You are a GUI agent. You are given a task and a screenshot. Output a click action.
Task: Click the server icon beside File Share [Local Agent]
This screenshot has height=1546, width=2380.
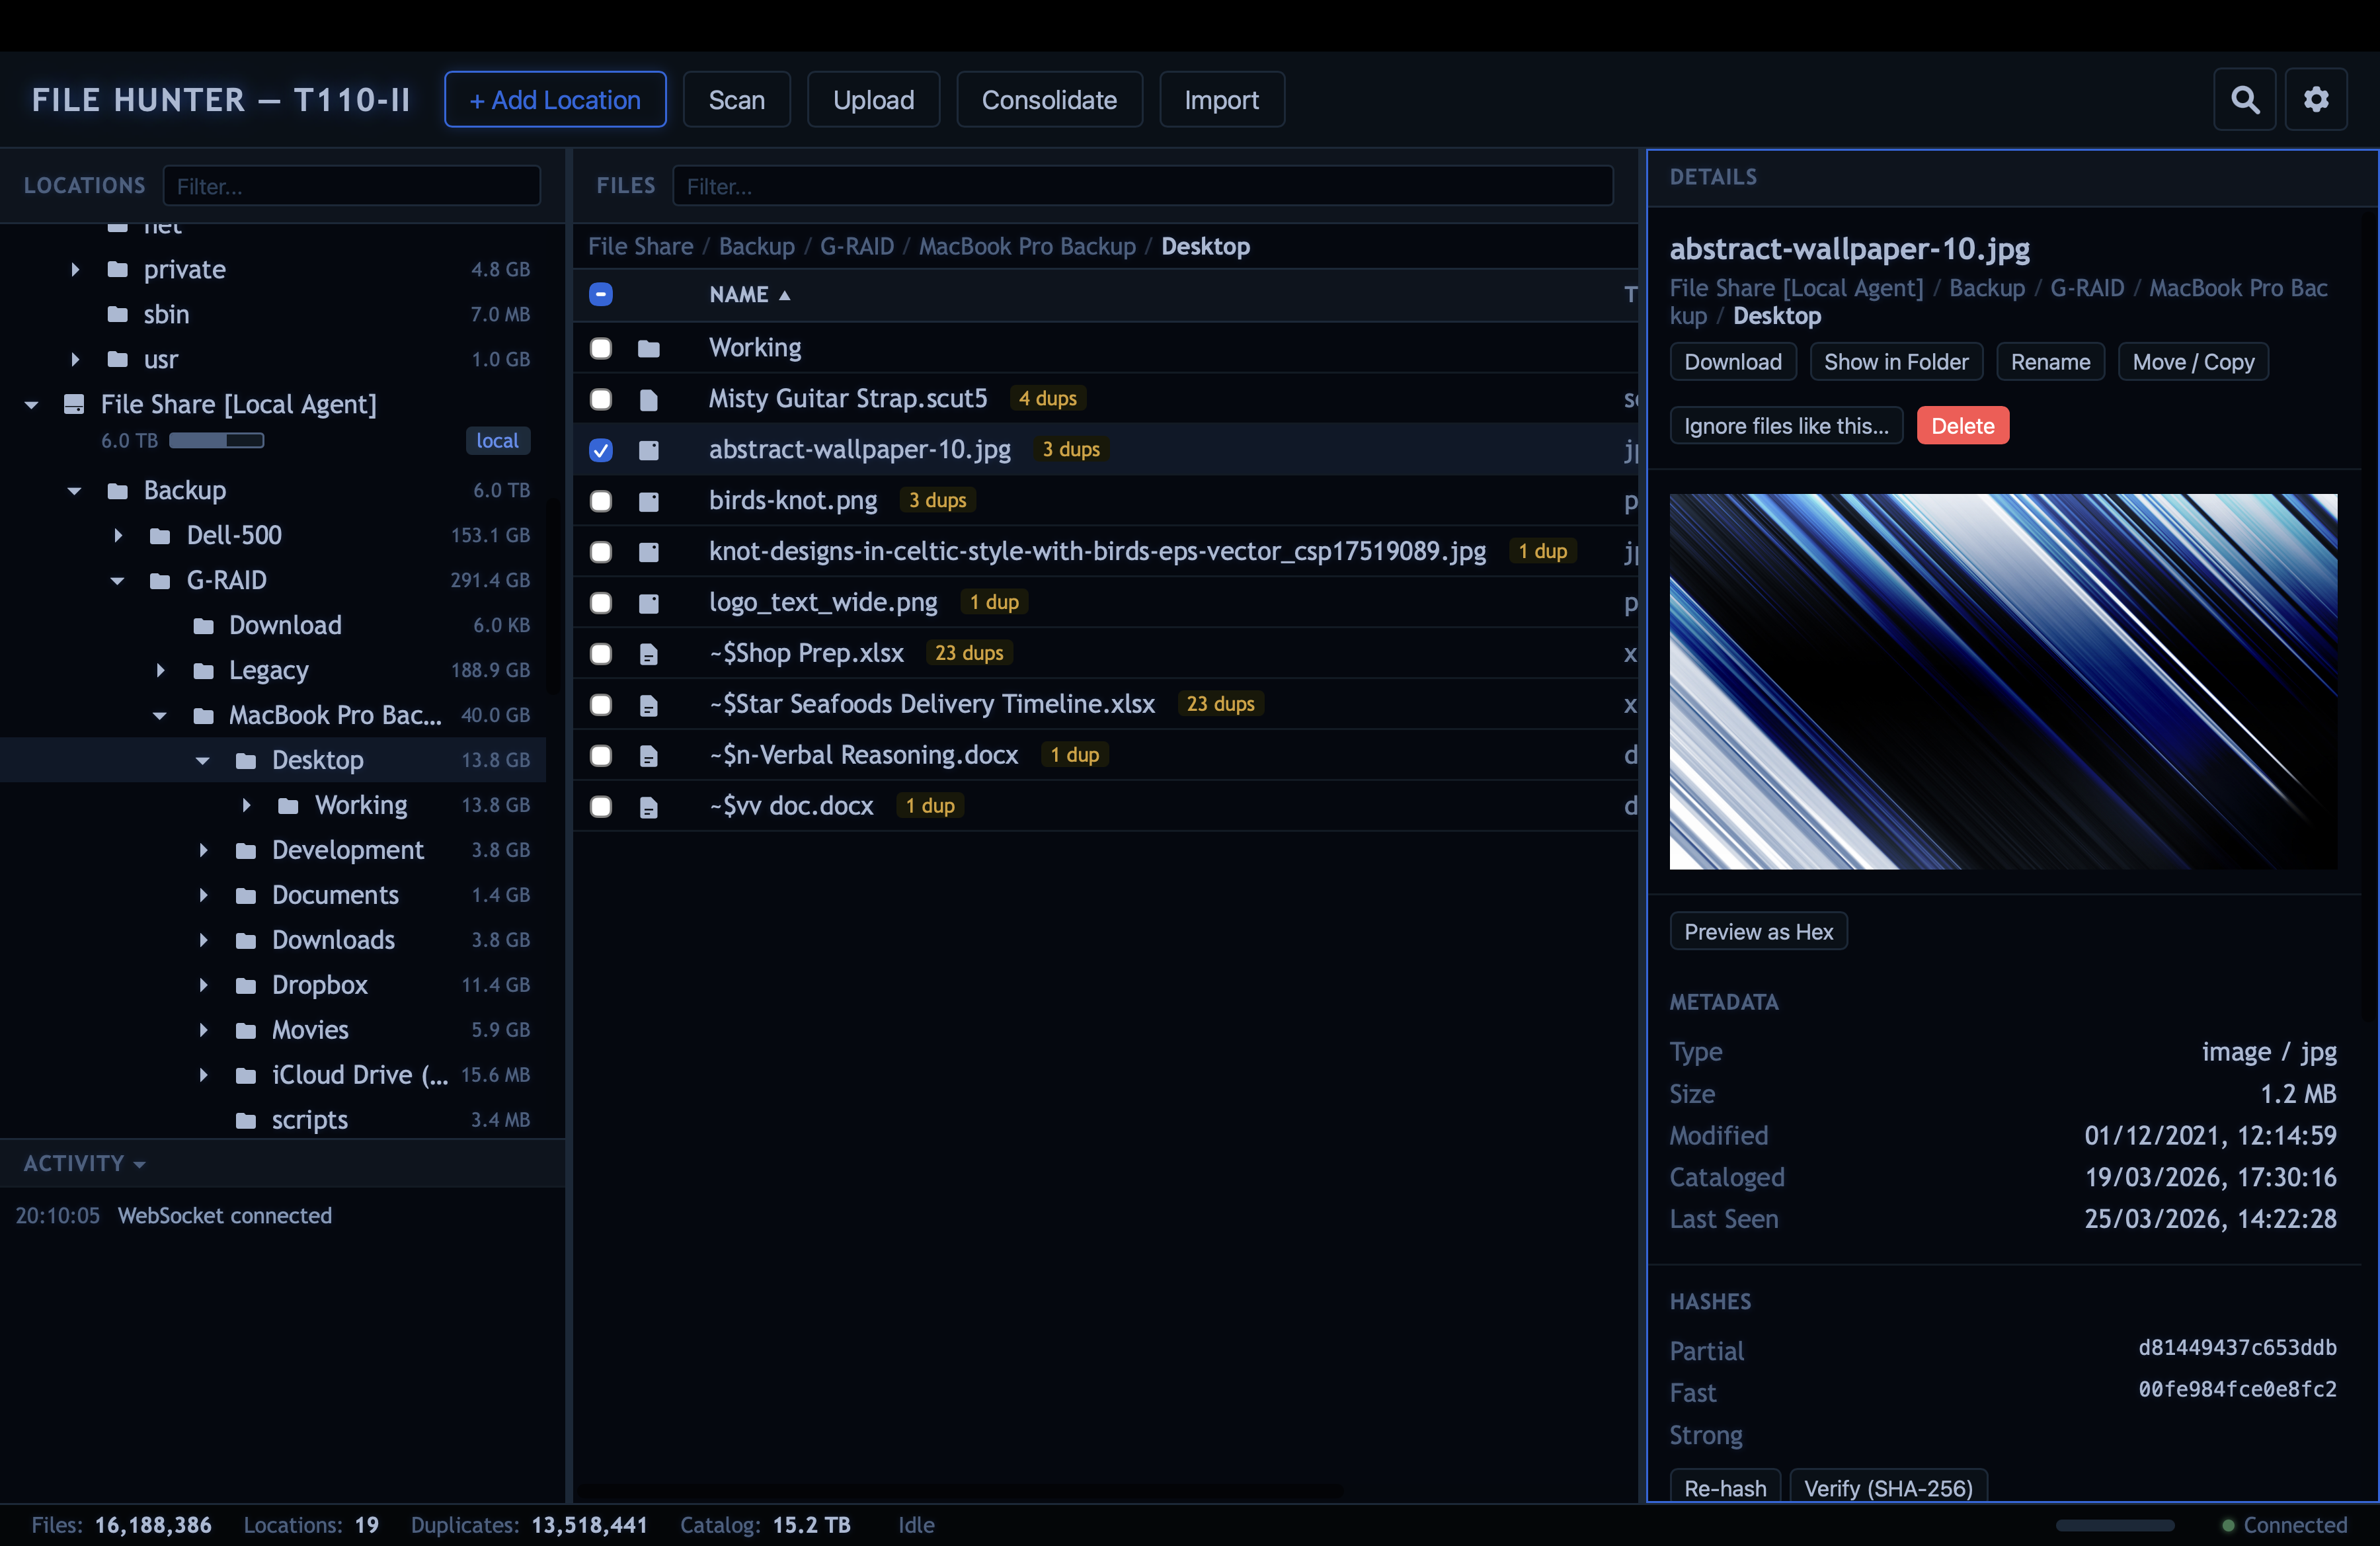[x=73, y=404]
